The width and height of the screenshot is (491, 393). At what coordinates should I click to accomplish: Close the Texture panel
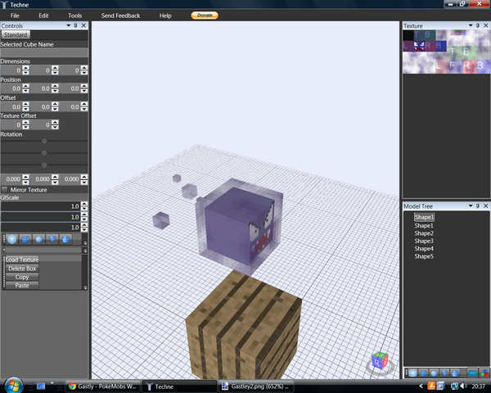tap(485, 25)
